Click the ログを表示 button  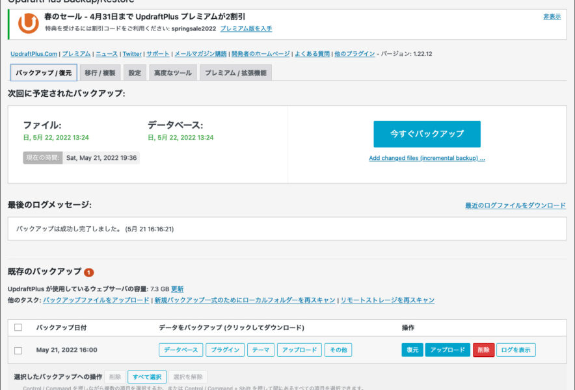coord(516,350)
